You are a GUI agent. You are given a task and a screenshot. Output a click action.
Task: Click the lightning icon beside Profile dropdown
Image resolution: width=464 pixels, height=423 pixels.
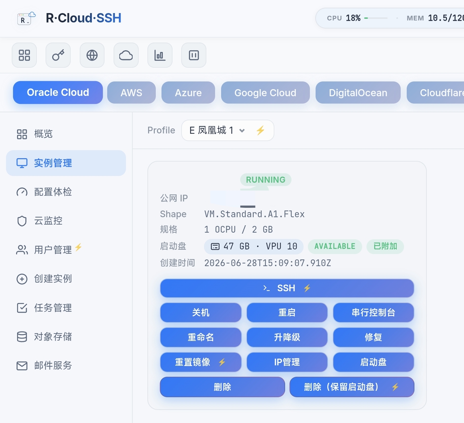pos(260,130)
